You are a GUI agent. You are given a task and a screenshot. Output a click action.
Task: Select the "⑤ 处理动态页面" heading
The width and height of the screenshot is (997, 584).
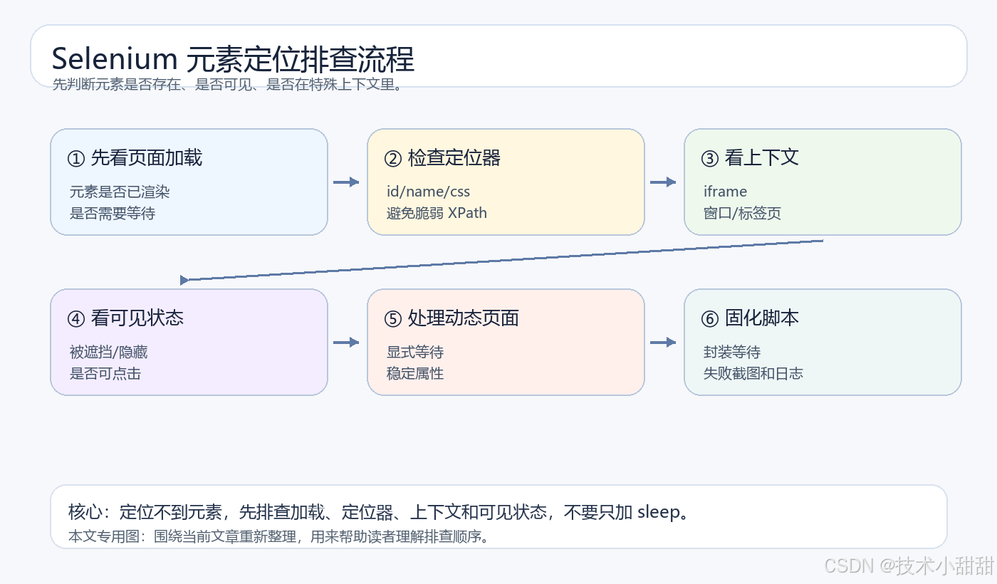[451, 318]
